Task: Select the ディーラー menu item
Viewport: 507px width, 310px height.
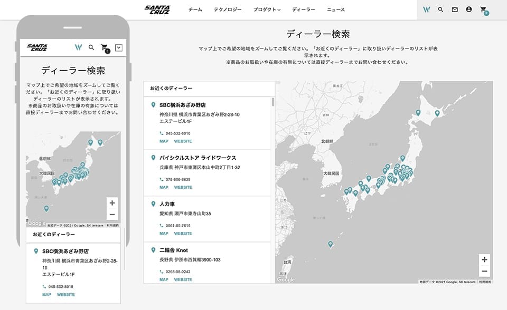Action: (303, 9)
